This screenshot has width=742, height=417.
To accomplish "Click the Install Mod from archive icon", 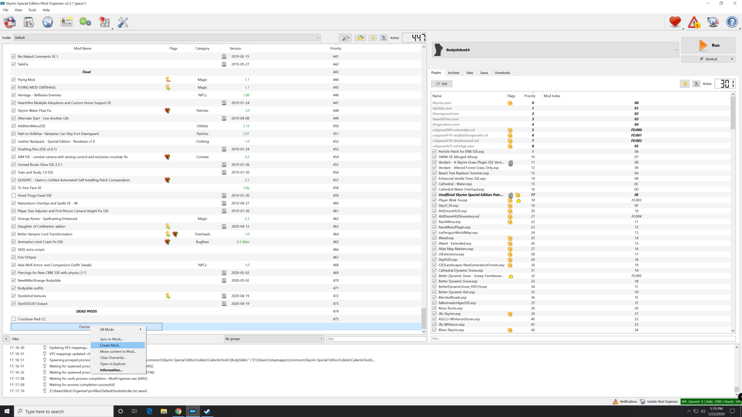I will (29, 22).
